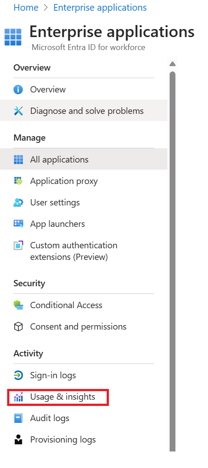Click the Sign-in logs arrow icon

[18, 376]
